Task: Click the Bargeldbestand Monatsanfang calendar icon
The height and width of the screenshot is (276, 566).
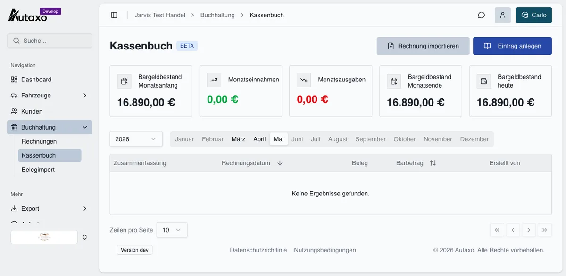Action: pyautogui.click(x=125, y=81)
